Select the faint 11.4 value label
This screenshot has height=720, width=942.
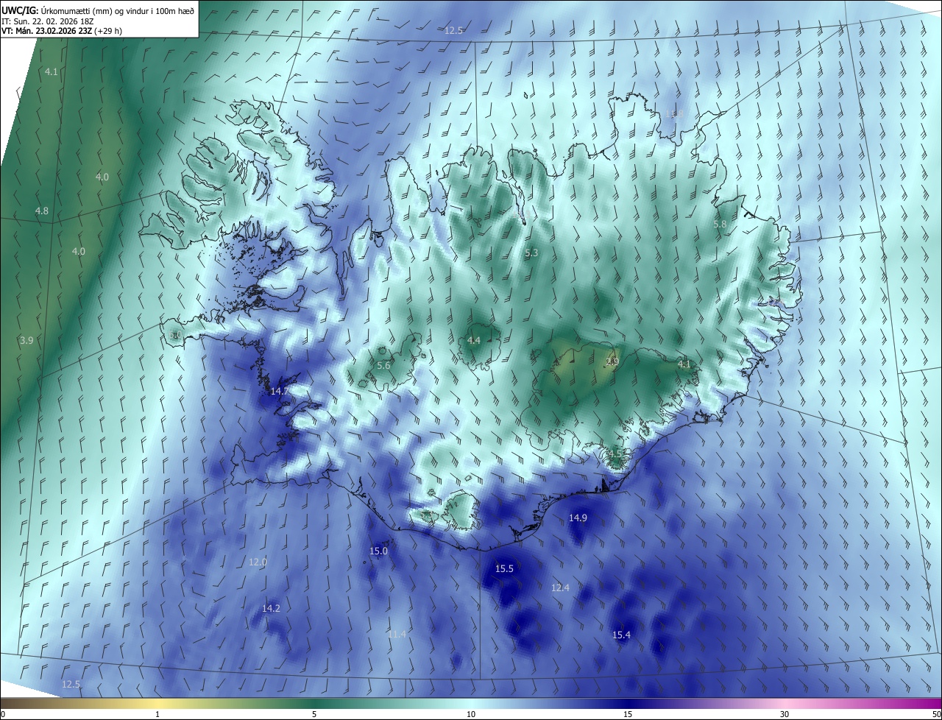click(x=397, y=635)
